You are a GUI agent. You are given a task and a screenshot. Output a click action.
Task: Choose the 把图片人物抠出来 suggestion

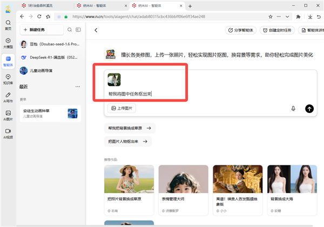(x=128, y=142)
